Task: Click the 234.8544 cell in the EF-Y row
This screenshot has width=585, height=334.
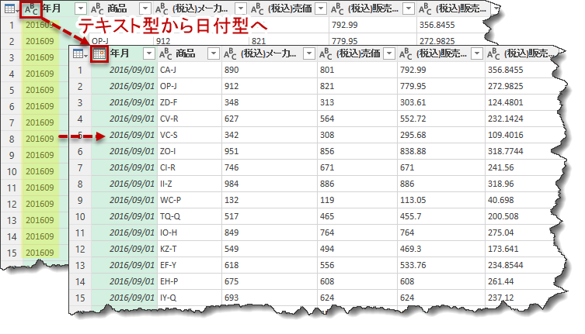Action: (522, 266)
